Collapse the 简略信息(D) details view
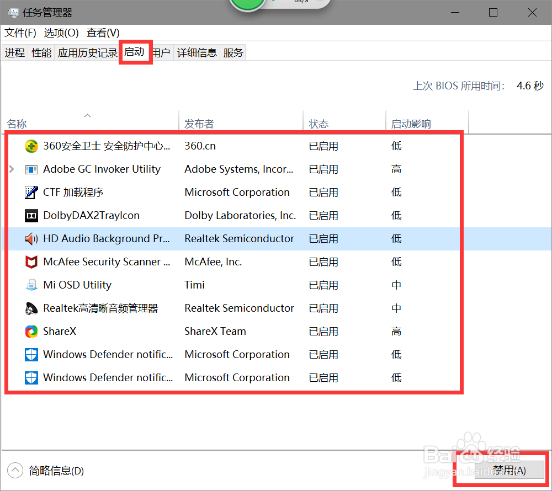552x491 pixels. click(x=14, y=471)
